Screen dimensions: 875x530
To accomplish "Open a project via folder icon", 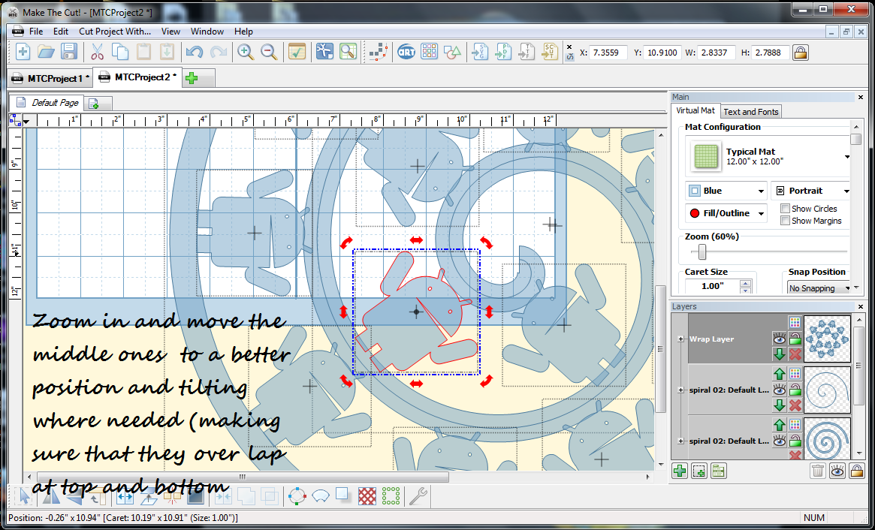I will pos(46,53).
